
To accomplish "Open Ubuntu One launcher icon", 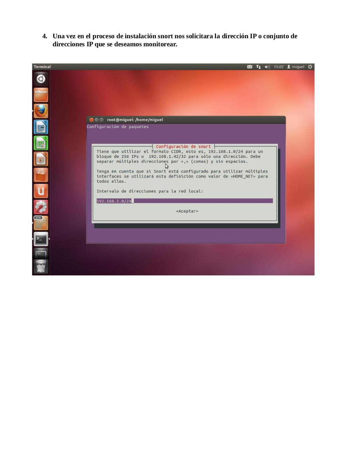I will (x=41, y=191).
